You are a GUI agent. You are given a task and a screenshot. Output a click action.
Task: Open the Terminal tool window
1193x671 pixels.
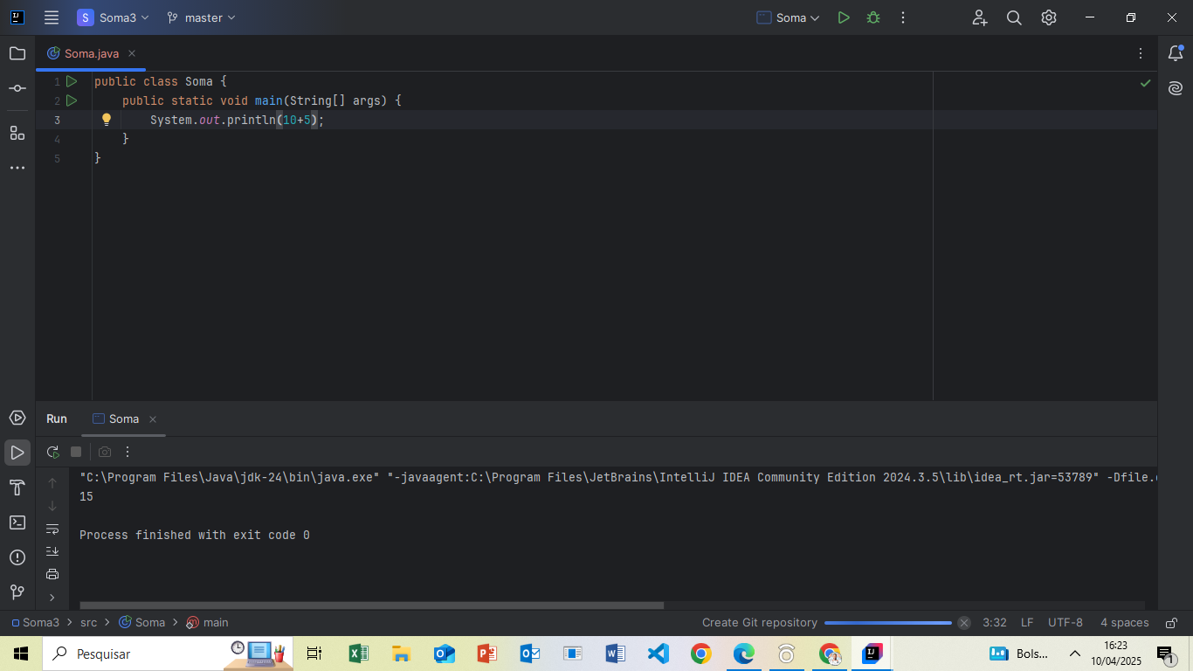17,522
